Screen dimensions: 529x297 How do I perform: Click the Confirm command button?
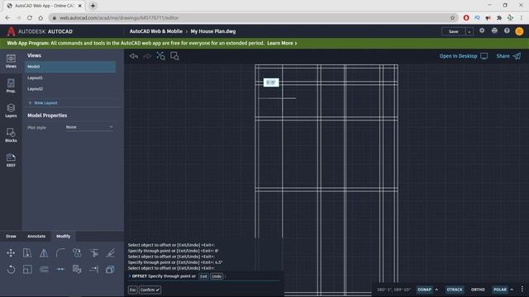[150, 290]
